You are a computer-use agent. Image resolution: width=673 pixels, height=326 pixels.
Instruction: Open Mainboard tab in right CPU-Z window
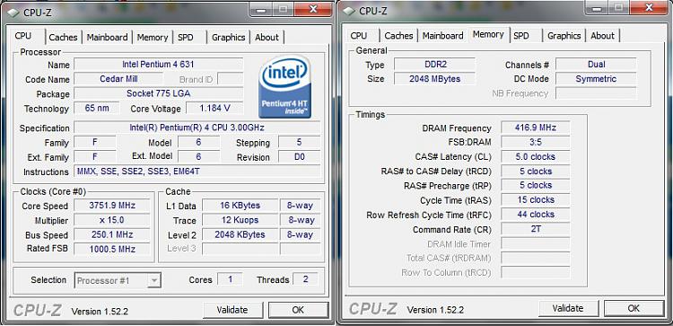[443, 36]
